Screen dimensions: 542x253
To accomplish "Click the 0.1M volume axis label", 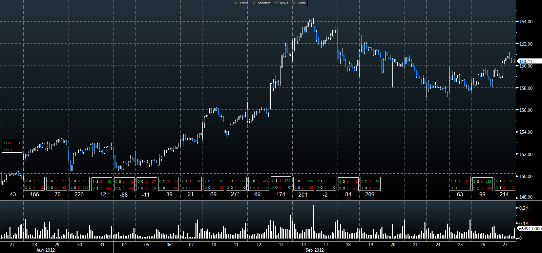I will [524, 224].
